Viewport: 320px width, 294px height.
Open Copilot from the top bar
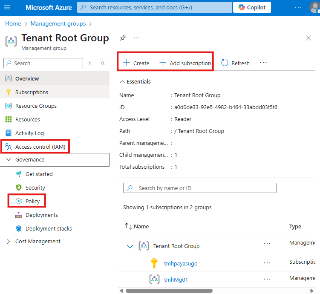pos(252,8)
